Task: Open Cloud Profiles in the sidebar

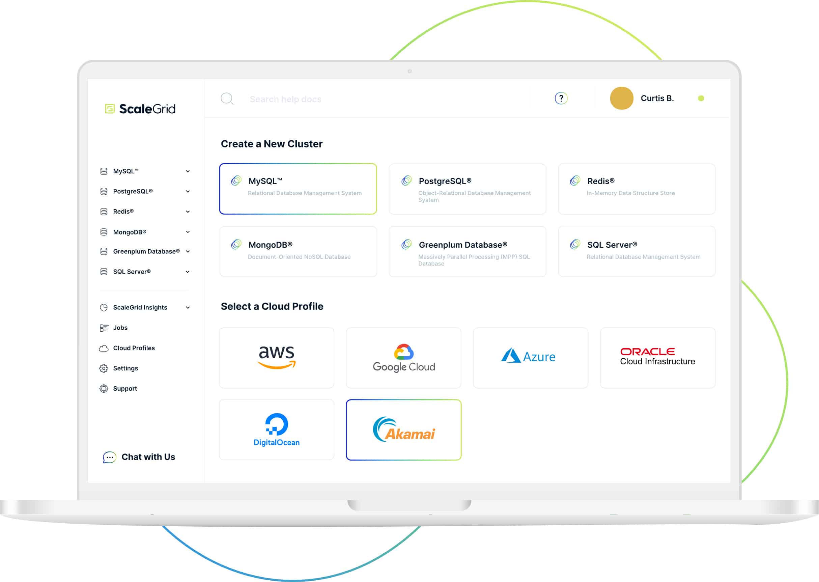Action: tap(134, 348)
